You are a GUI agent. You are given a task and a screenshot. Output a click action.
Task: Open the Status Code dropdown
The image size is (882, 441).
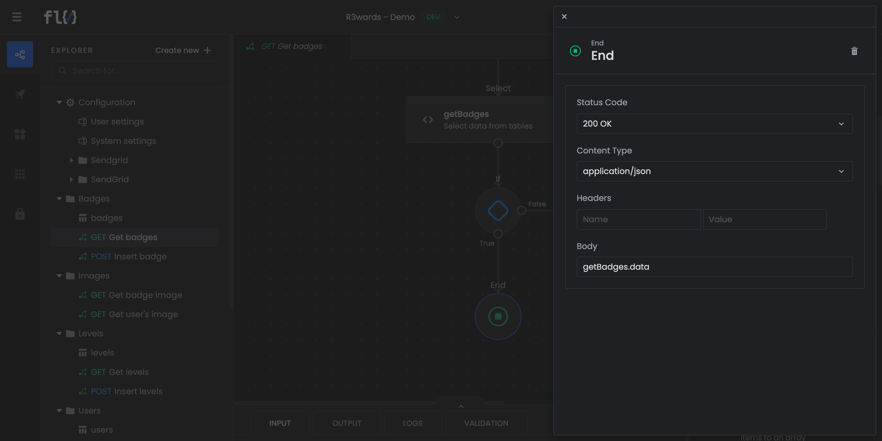(x=715, y=124)
